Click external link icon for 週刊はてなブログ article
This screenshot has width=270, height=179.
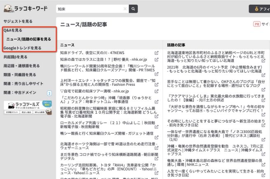point(263,89)
